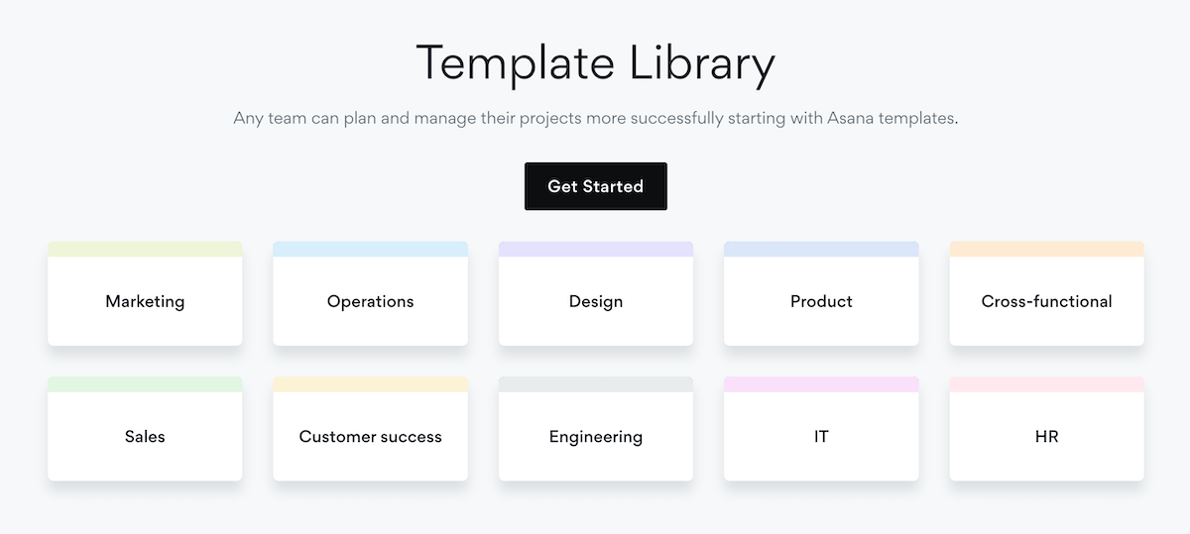The height and width of the screenshot is (534, 1190).
Task: Click purple strip atop Design card
Action: coord(596,249)
